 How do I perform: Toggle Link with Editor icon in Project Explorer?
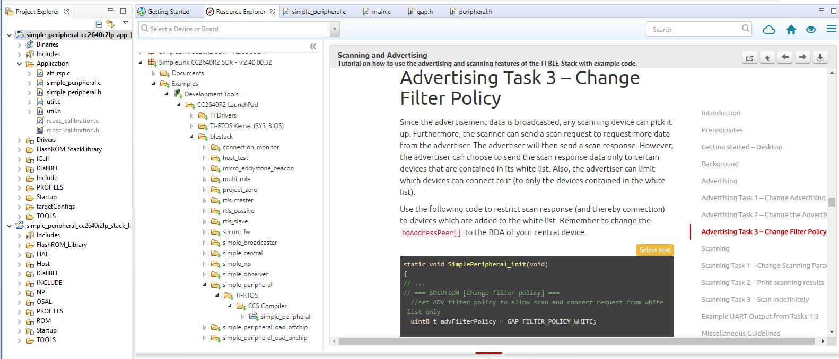pyautogui.click(x=110, y=24)
